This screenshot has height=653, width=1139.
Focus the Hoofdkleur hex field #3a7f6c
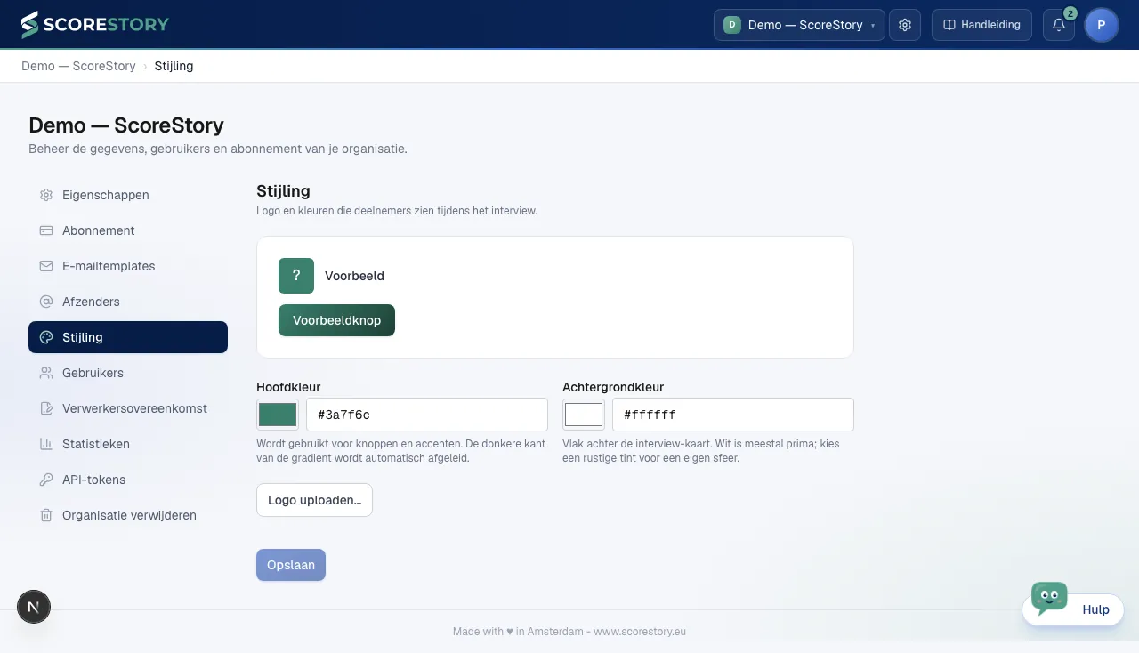[427, 415]
